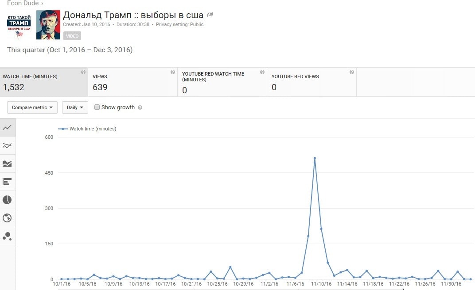Open the Compare metric dropdown
This screenshot has height=290, width=475.
pos(32,107)
